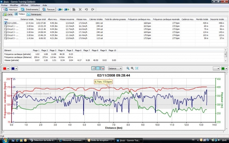Screen dimensions: 229x143
Task: Click the 18:41 taskbar clock
Action: (x=224, y=140)
